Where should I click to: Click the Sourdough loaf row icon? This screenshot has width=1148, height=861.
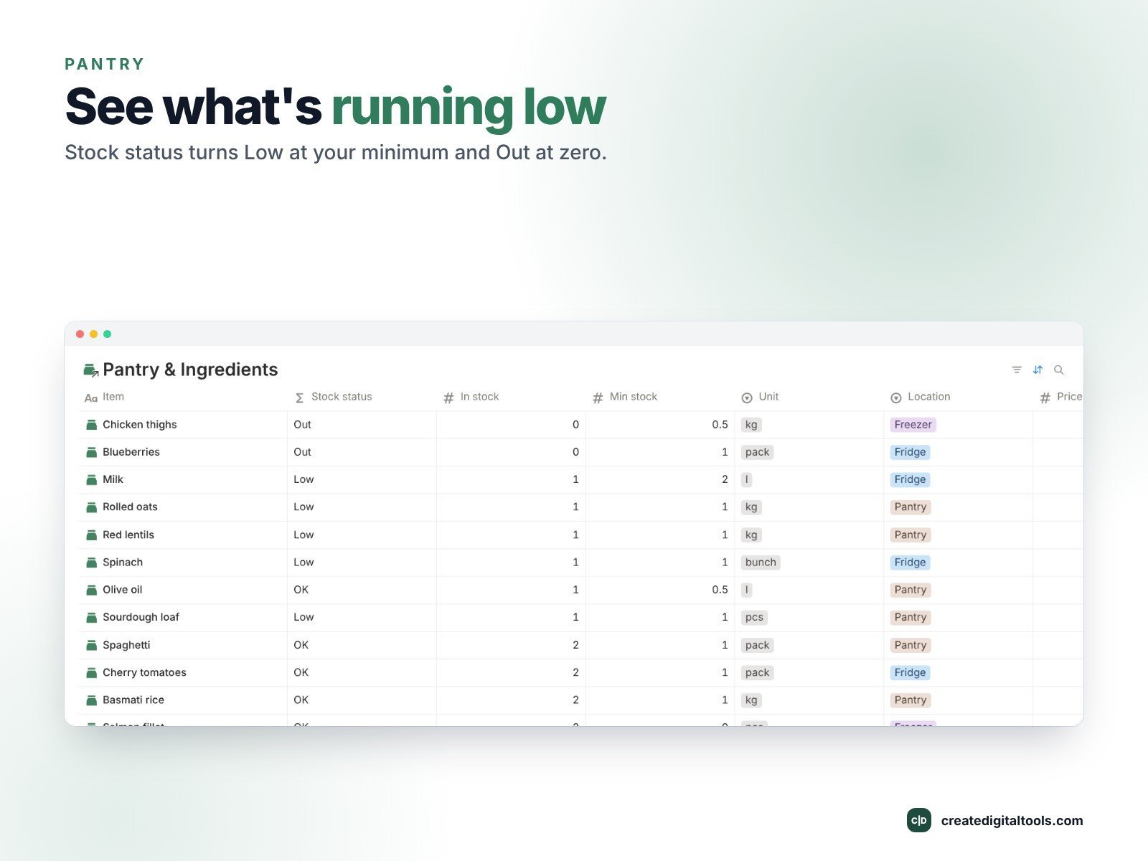click(92, 617)
